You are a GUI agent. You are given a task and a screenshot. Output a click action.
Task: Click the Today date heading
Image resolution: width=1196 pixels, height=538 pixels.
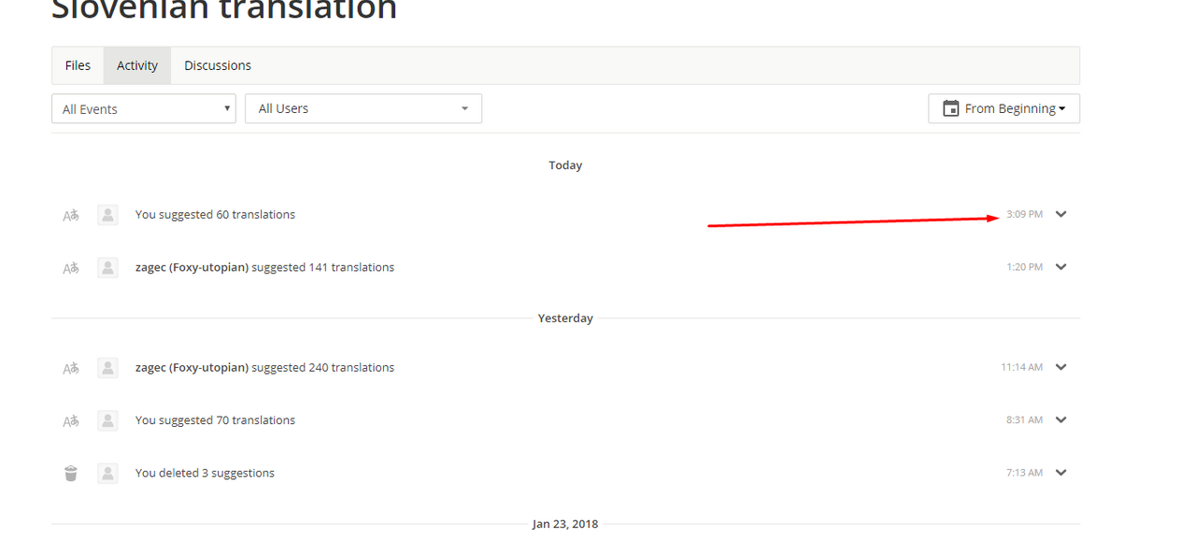(x=565, y=165)
